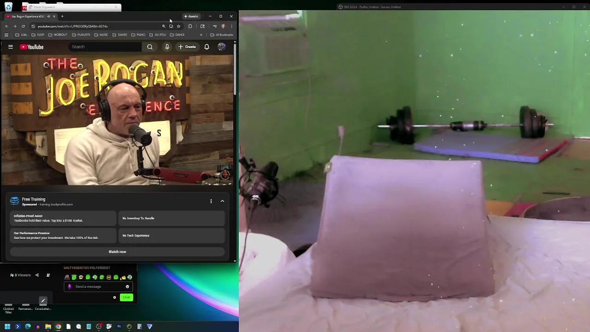The height and width of the screenshot is (332, 590).
Task: Open Photoshop from the taskbar
Action: coord(119,326)
